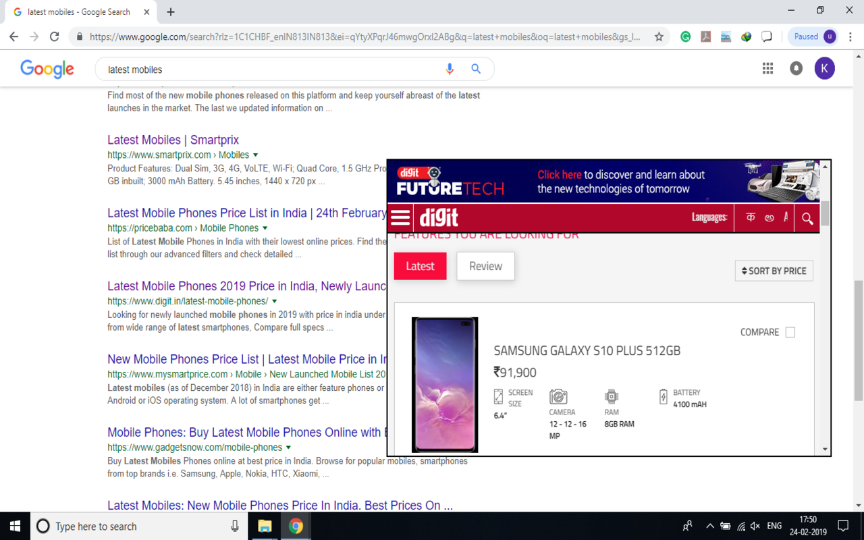Click the Paused profile sync button

813,36
